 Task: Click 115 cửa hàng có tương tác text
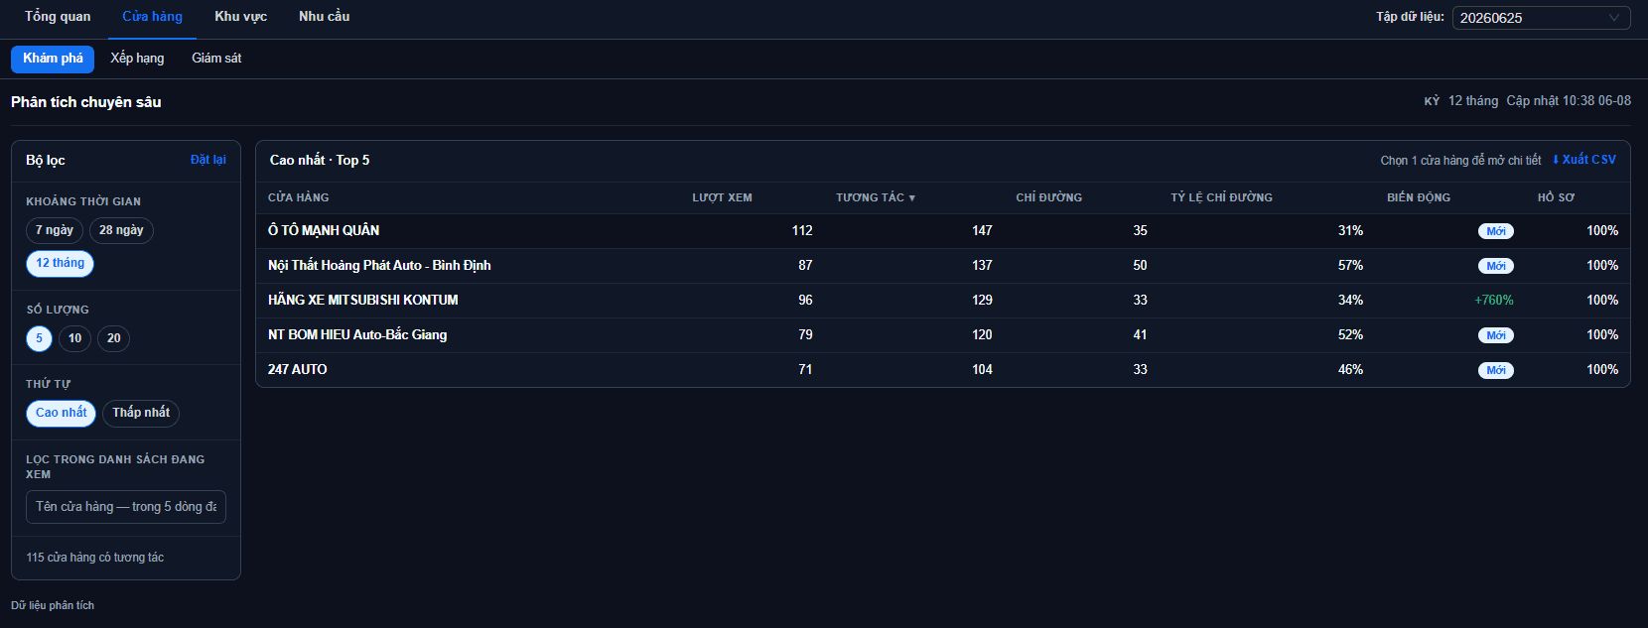click(95, 558)
